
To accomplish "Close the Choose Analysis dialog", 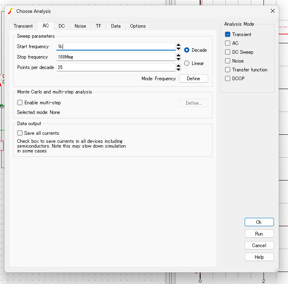I will pyautogui.click(x=273, y=11).
